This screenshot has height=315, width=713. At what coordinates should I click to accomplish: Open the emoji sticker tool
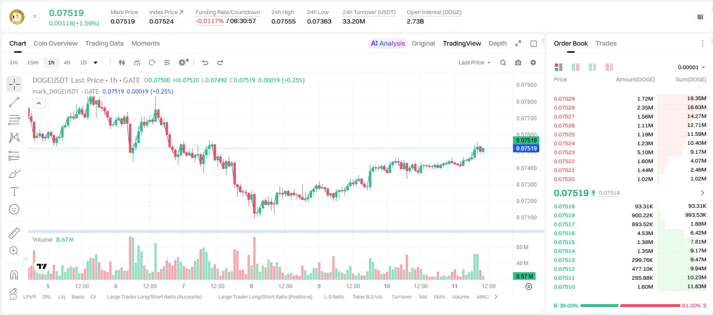coord(14,209)
